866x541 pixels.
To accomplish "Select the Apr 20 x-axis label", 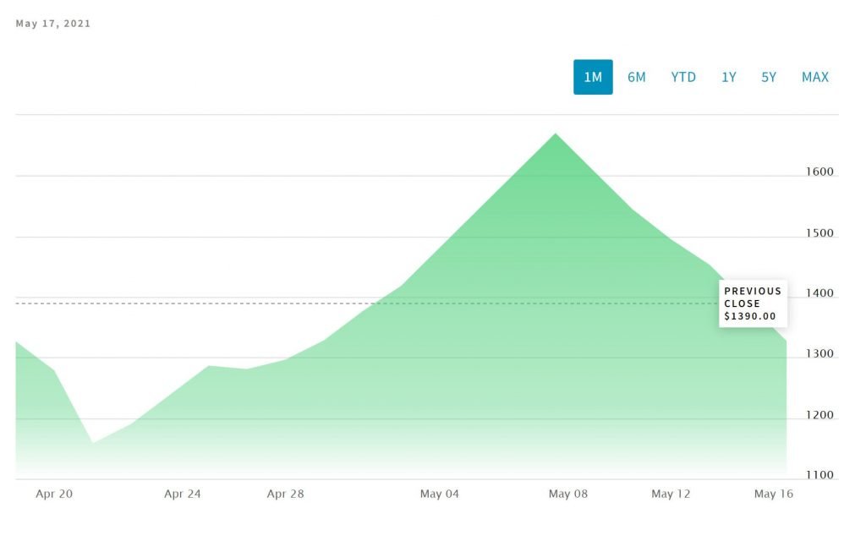I will coord(54,495).
